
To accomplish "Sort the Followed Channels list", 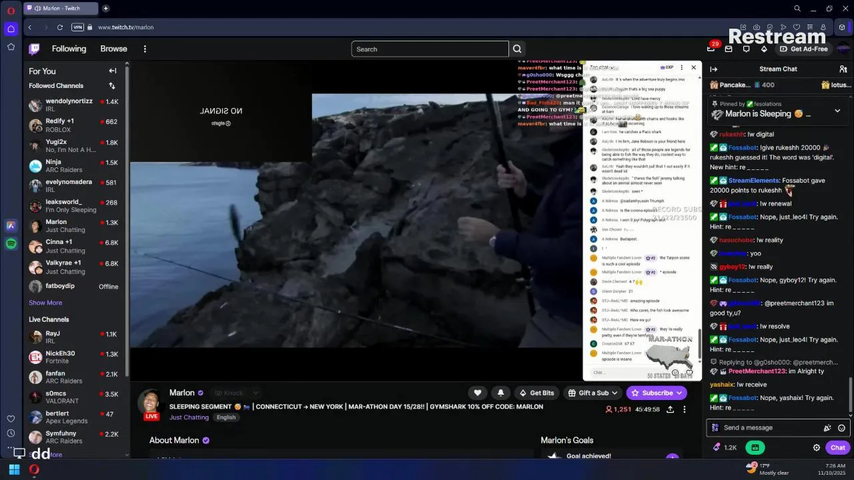I will click(x=112, y=85).
